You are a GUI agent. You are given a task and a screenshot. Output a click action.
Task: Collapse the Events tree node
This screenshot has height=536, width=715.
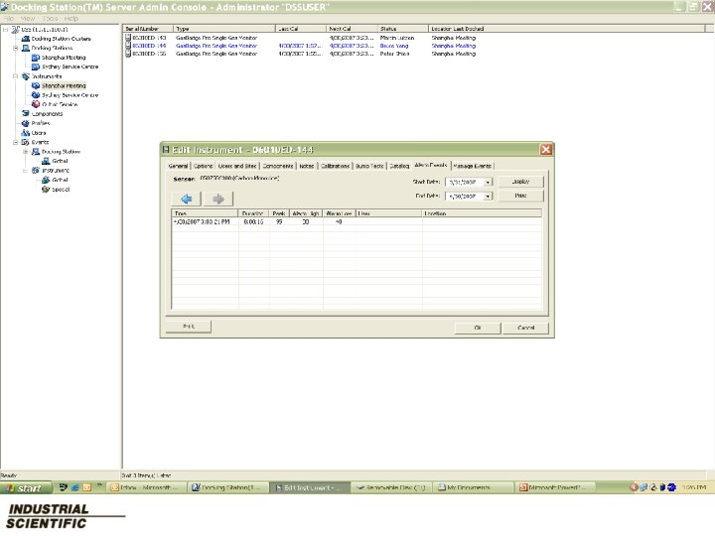tap(16, 142)
